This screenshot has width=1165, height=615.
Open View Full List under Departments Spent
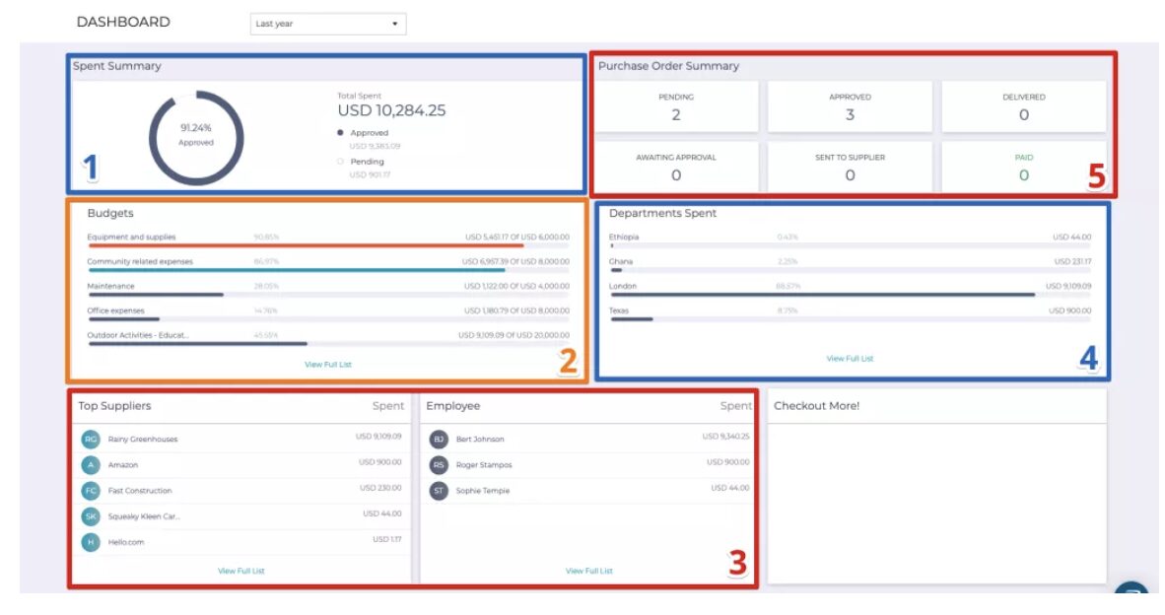[x=850, y=359]
